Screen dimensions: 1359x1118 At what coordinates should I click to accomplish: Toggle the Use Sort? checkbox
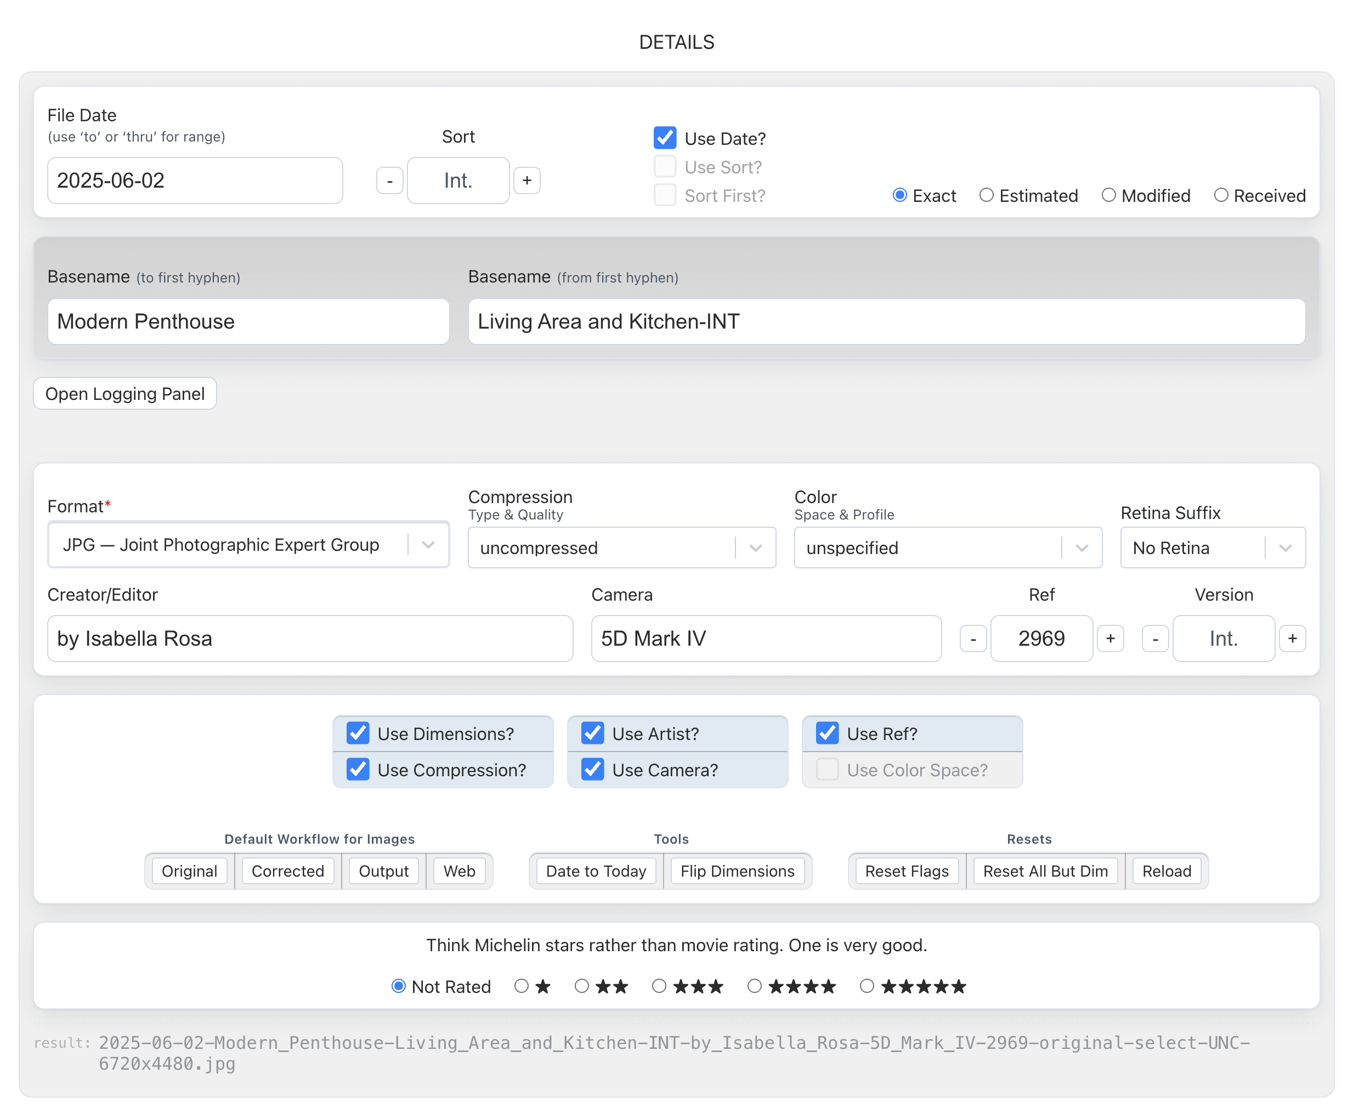tap(664, 167)
